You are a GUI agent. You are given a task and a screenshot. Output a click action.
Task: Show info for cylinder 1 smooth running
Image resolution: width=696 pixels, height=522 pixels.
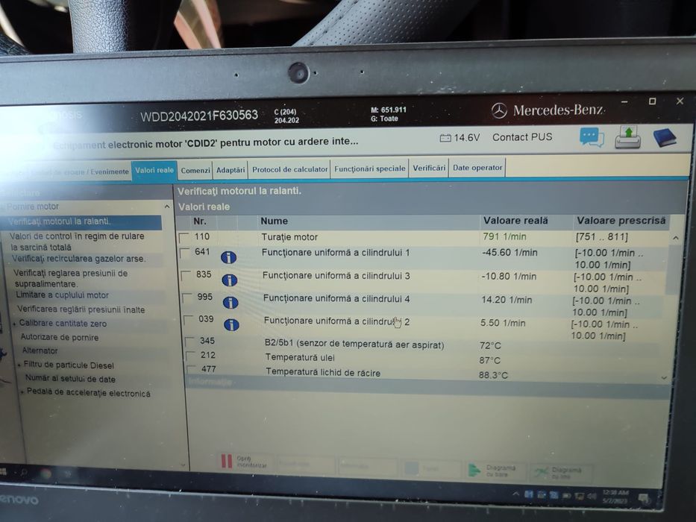coord(228,257)
